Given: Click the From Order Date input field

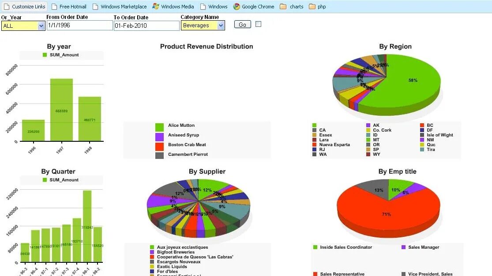Looking at the screenshot, I should tap(79, 26).
